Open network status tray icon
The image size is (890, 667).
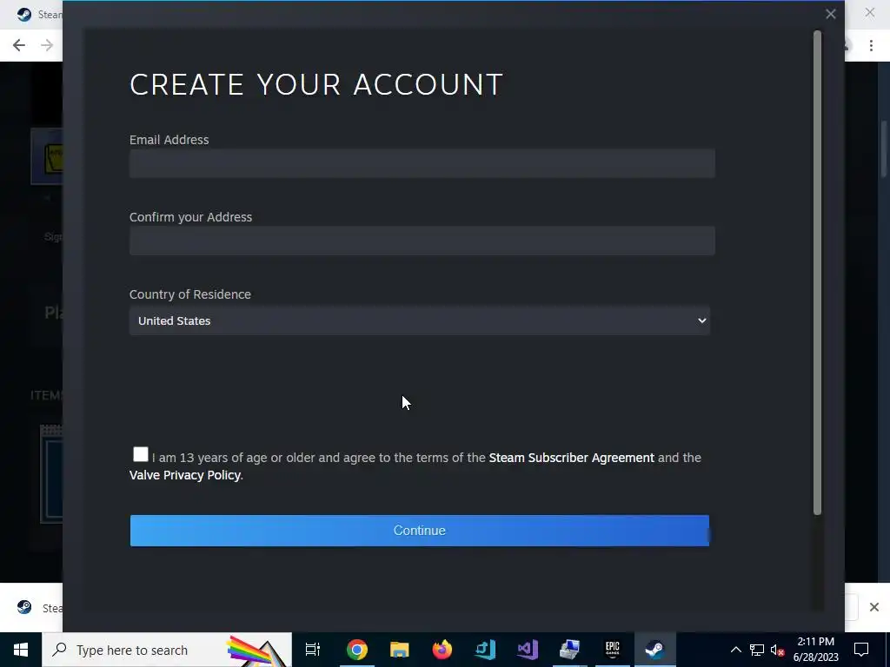pyautogui.click(x=757, y=650)
